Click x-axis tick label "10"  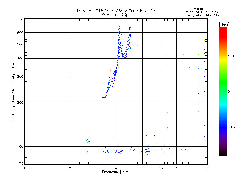[x=176, y=168]
